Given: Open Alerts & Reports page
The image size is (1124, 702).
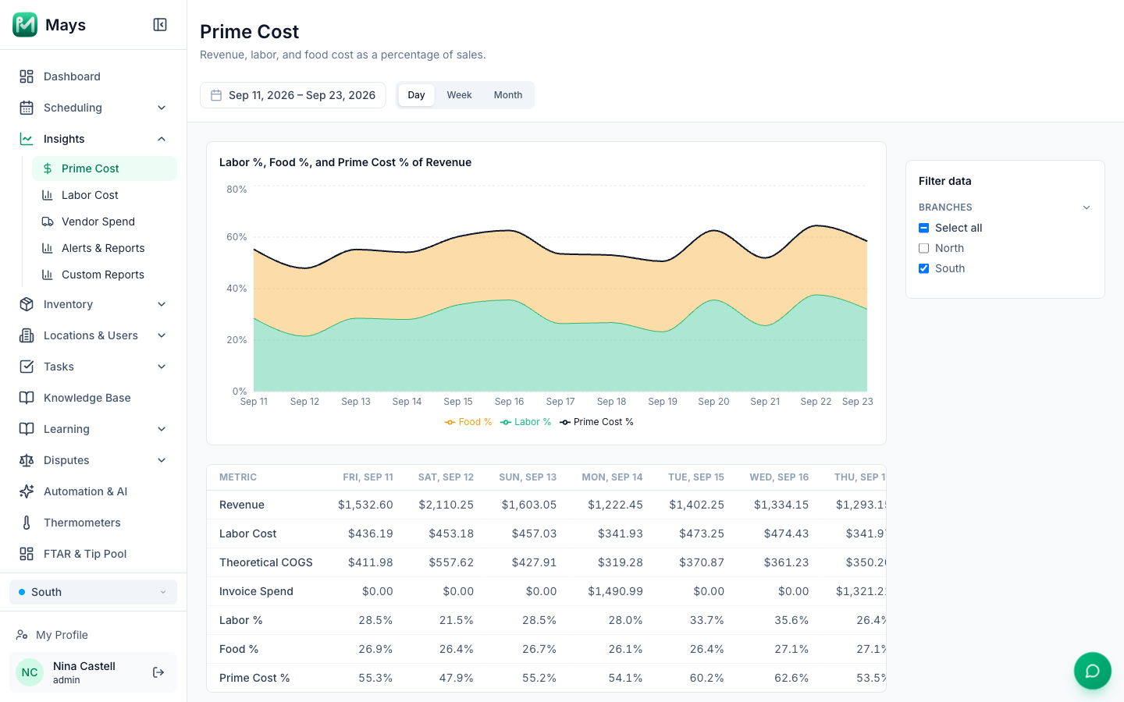Looking at the screenshot, I should [105, 248].
